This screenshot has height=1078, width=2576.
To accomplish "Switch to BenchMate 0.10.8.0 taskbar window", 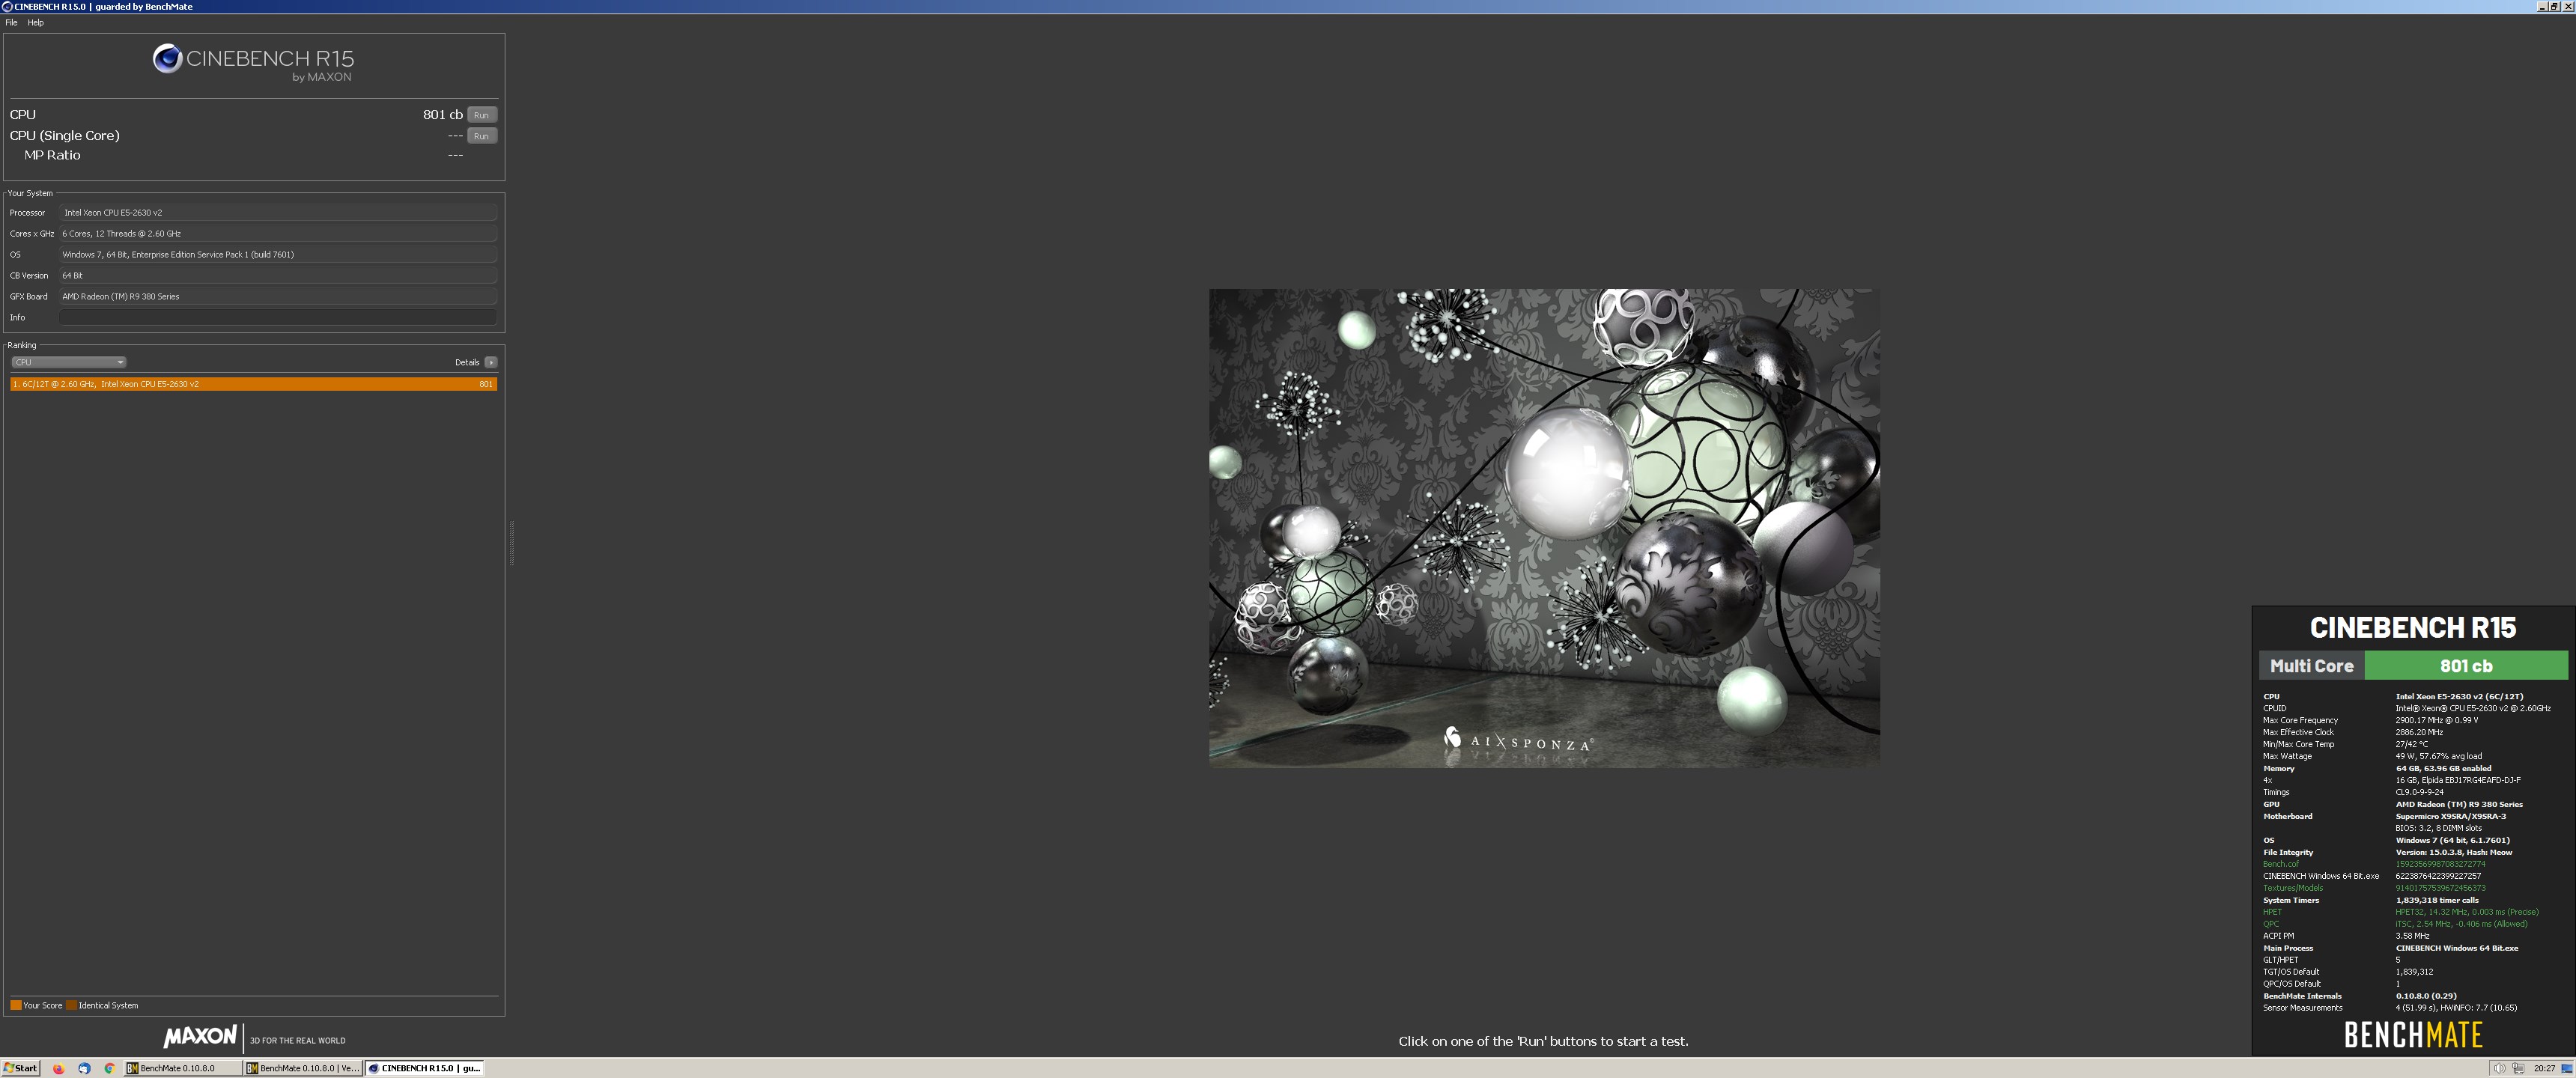I will tap(183, 1068).
